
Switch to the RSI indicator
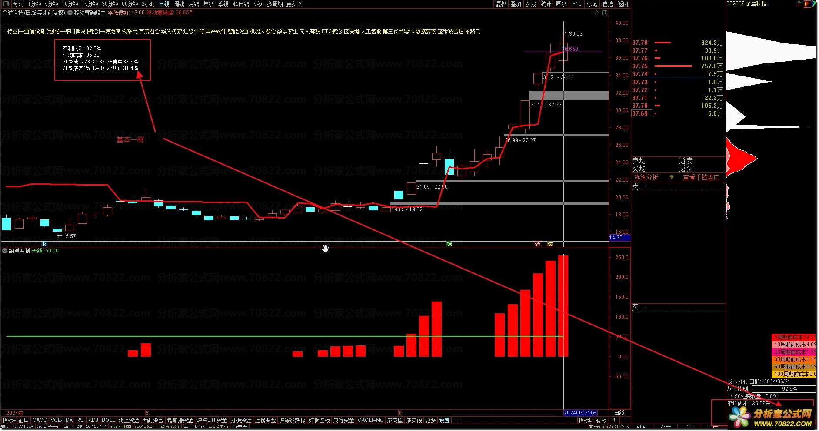[80, 420]
